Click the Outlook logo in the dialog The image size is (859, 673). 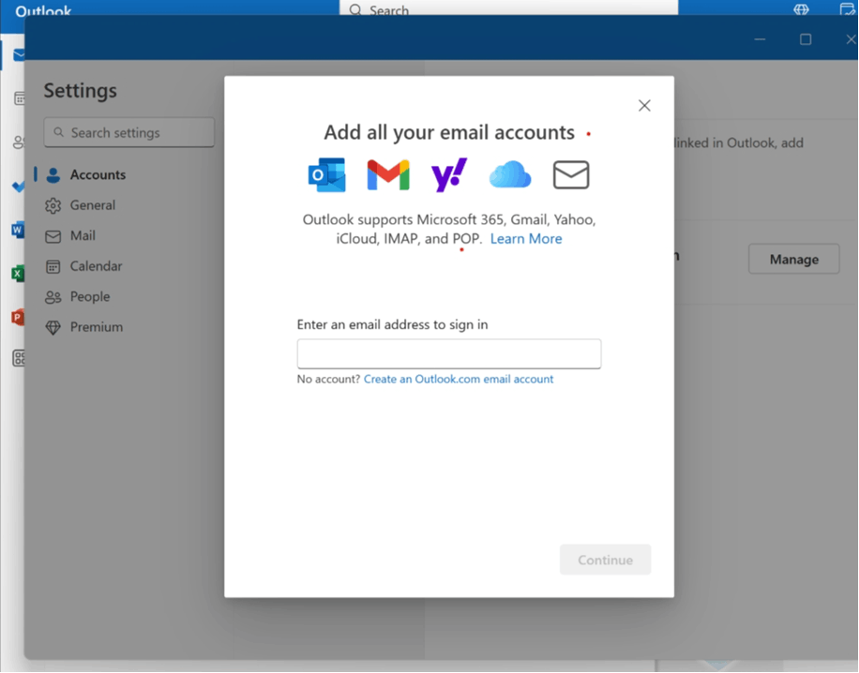327,175
